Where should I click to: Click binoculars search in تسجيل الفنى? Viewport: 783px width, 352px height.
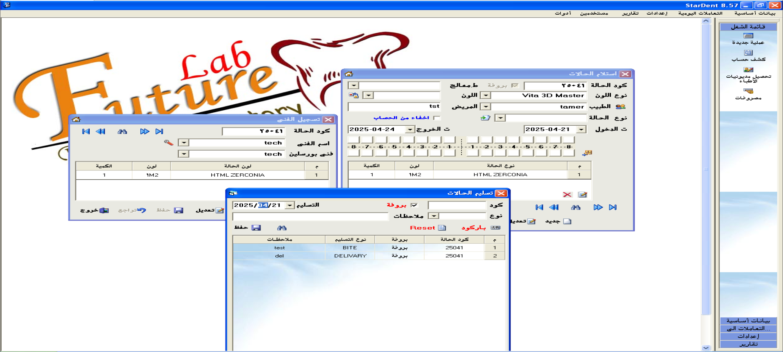[x=122, y=131]
